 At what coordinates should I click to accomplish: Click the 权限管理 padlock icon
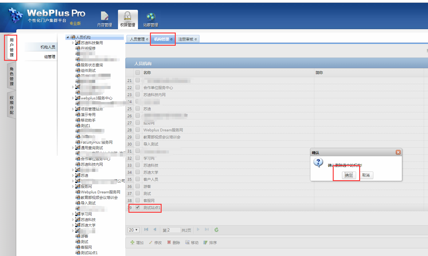coord(128,16)
